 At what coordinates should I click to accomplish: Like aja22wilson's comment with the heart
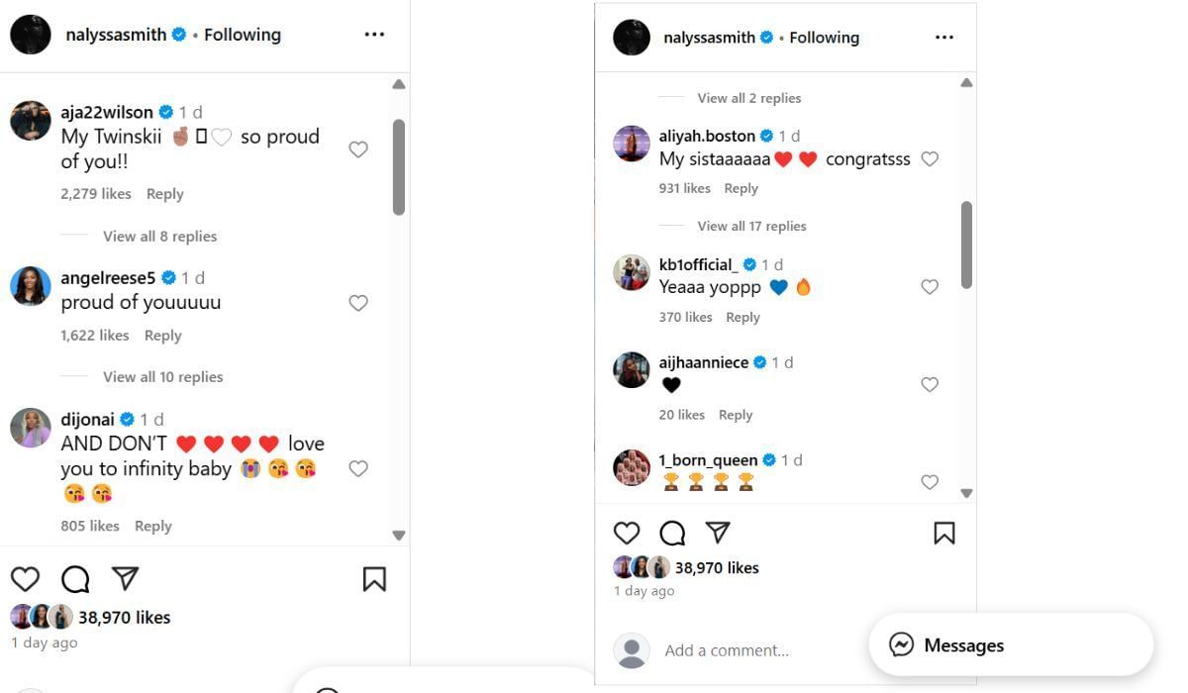coord(358,149)
